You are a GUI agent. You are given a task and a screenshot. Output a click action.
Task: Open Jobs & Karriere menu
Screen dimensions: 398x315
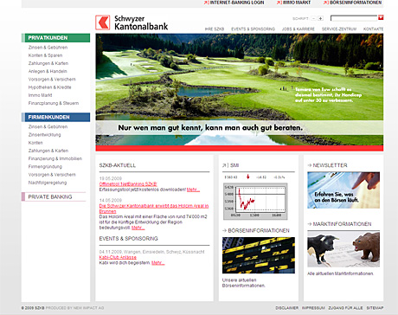pyautogui.click(x=298, y=29)
